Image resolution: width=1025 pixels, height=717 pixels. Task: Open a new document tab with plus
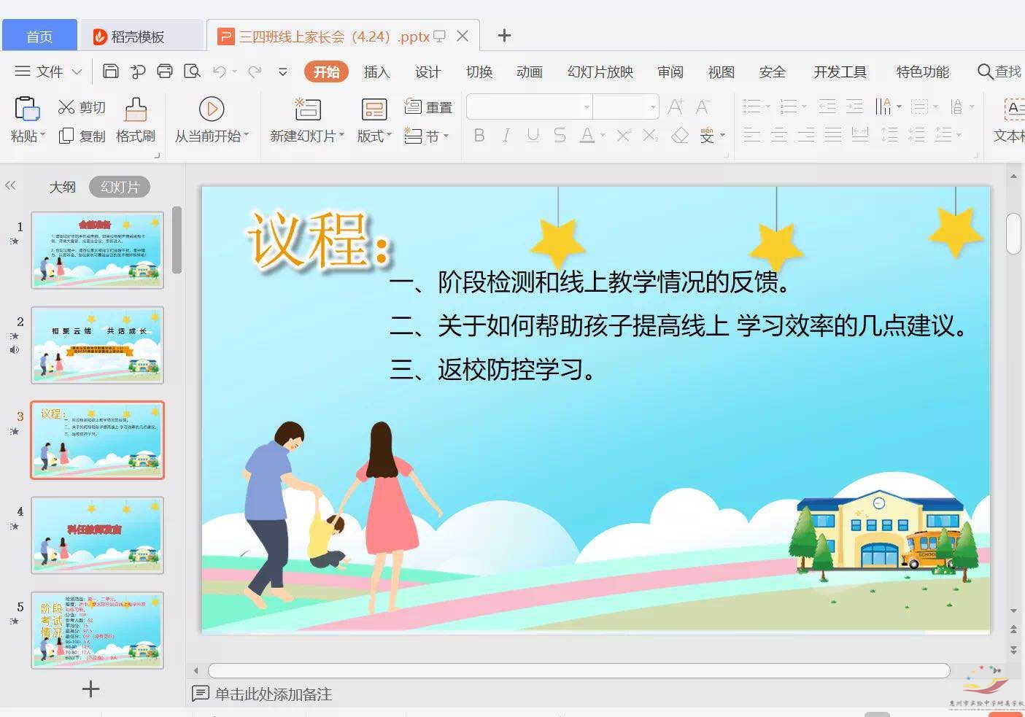pos(503,35)
